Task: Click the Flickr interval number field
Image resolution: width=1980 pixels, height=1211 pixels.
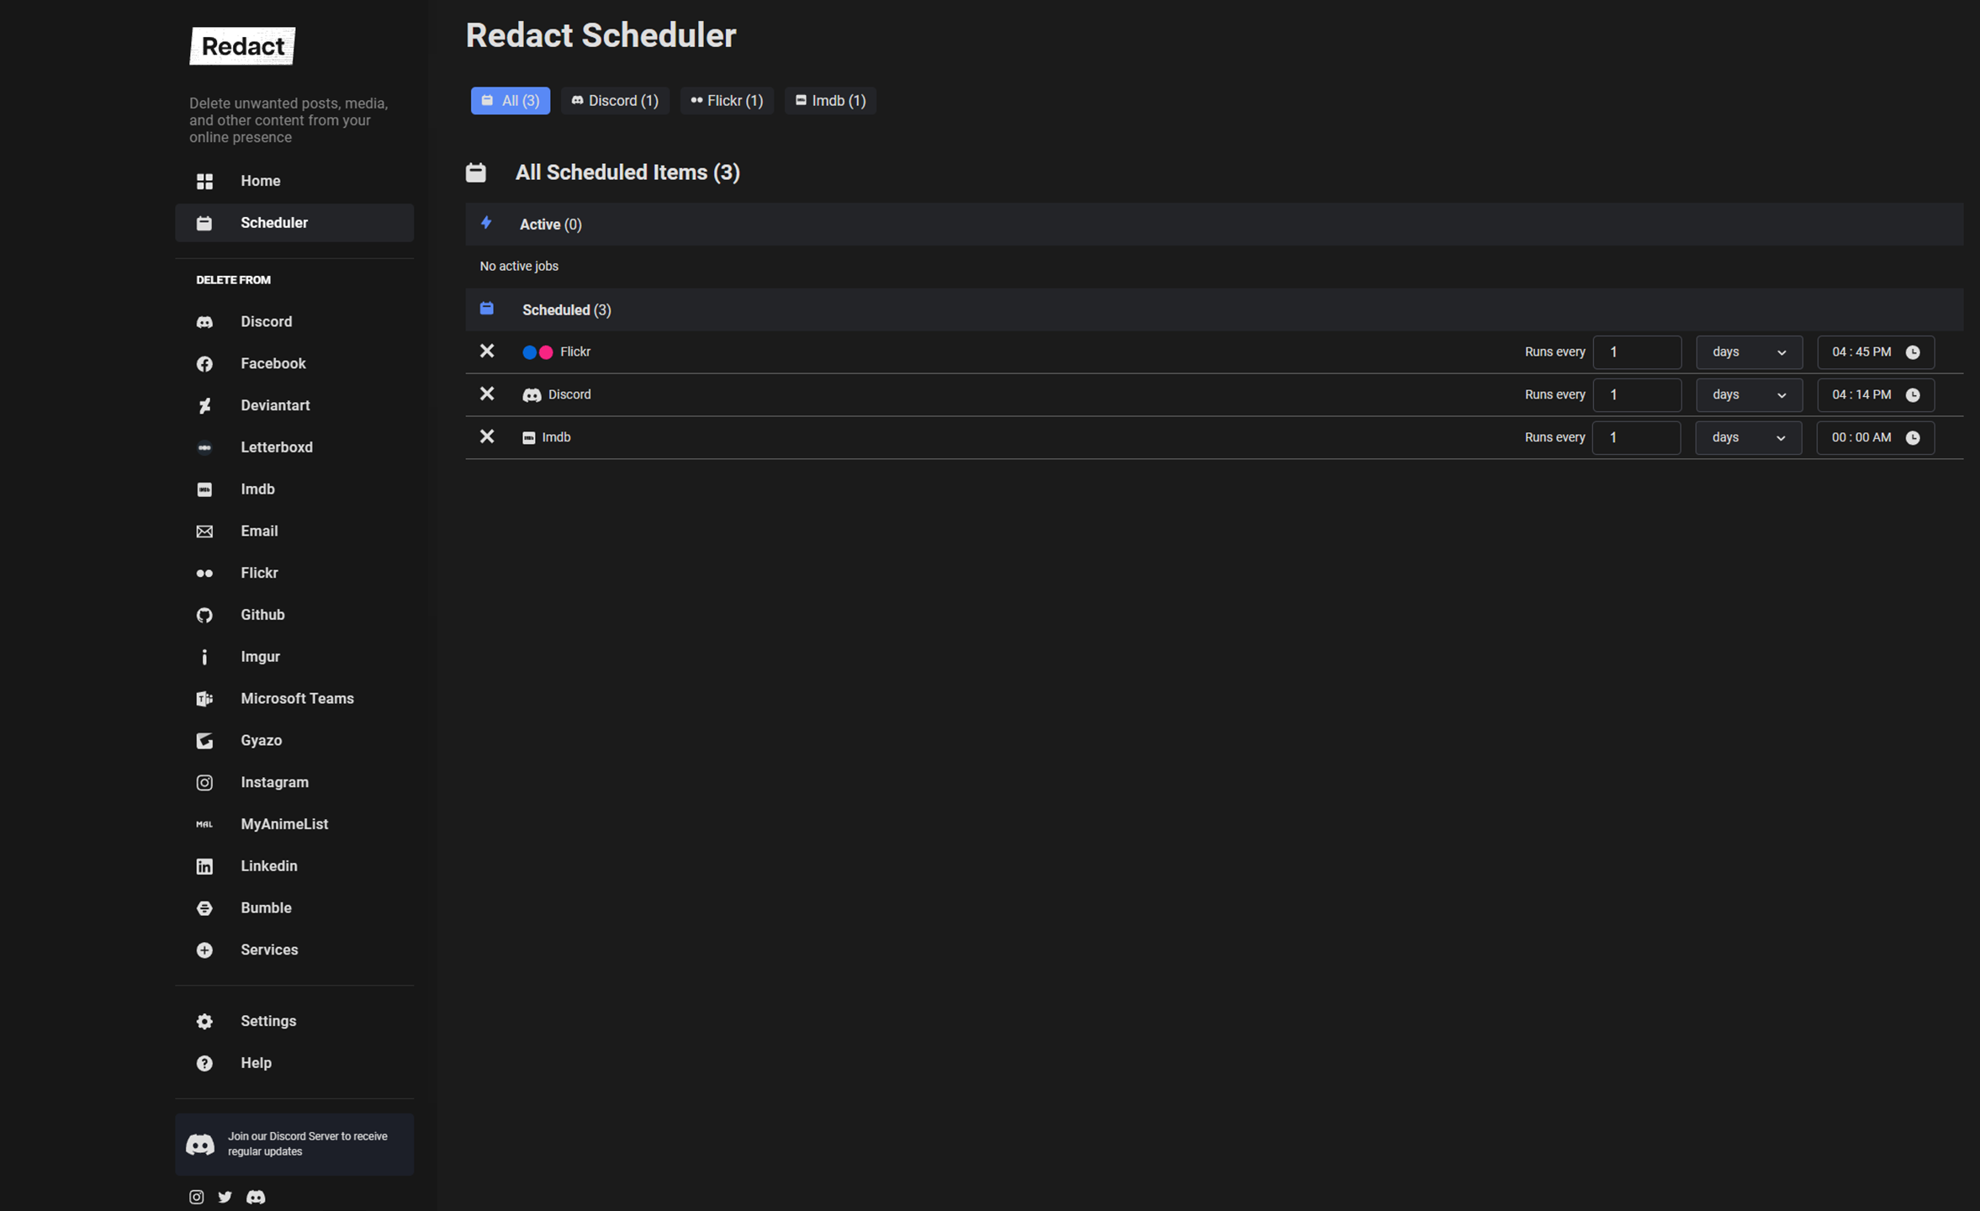Action: (1636, 352)
